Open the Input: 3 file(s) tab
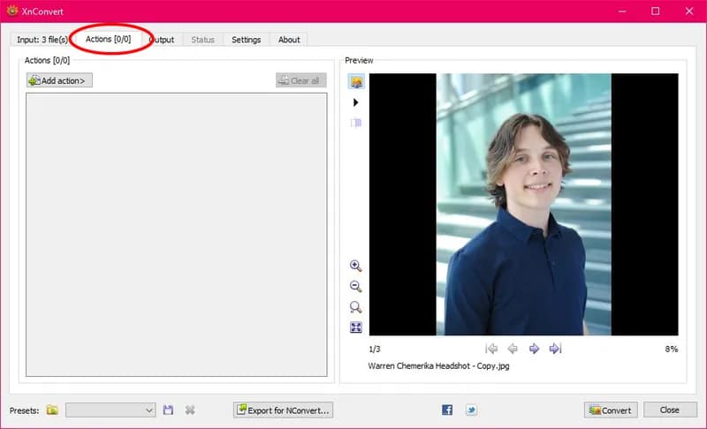This screenshot has width=707, height=429. pyautogui.click(x=42, y=40)
